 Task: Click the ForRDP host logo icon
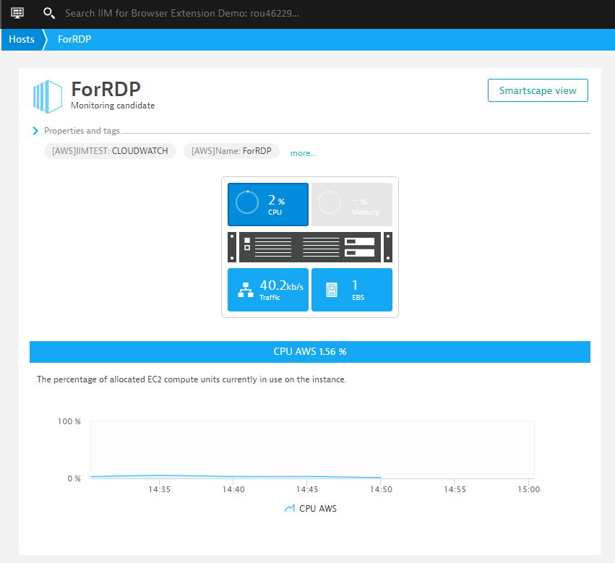(48, 97)
